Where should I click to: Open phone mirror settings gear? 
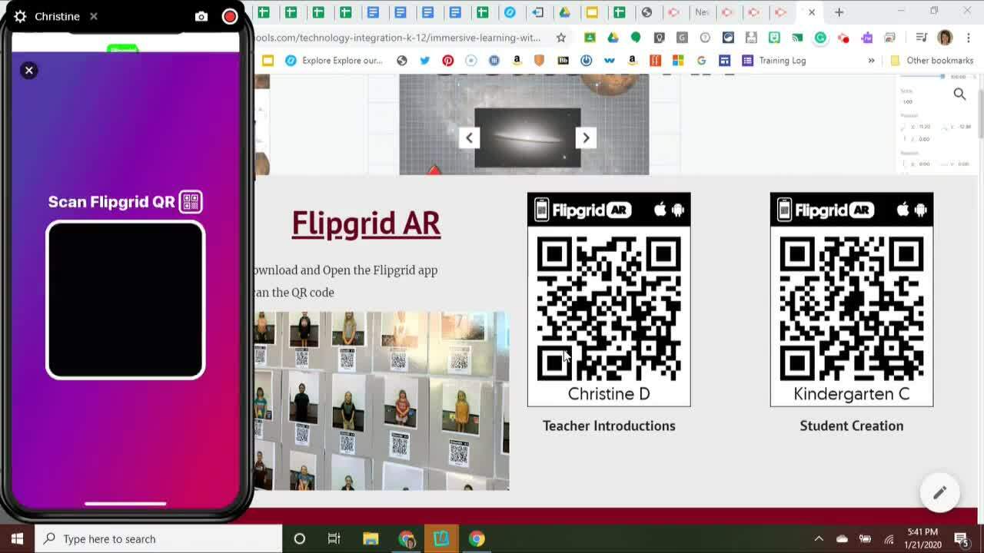click(x=20, y=16)
